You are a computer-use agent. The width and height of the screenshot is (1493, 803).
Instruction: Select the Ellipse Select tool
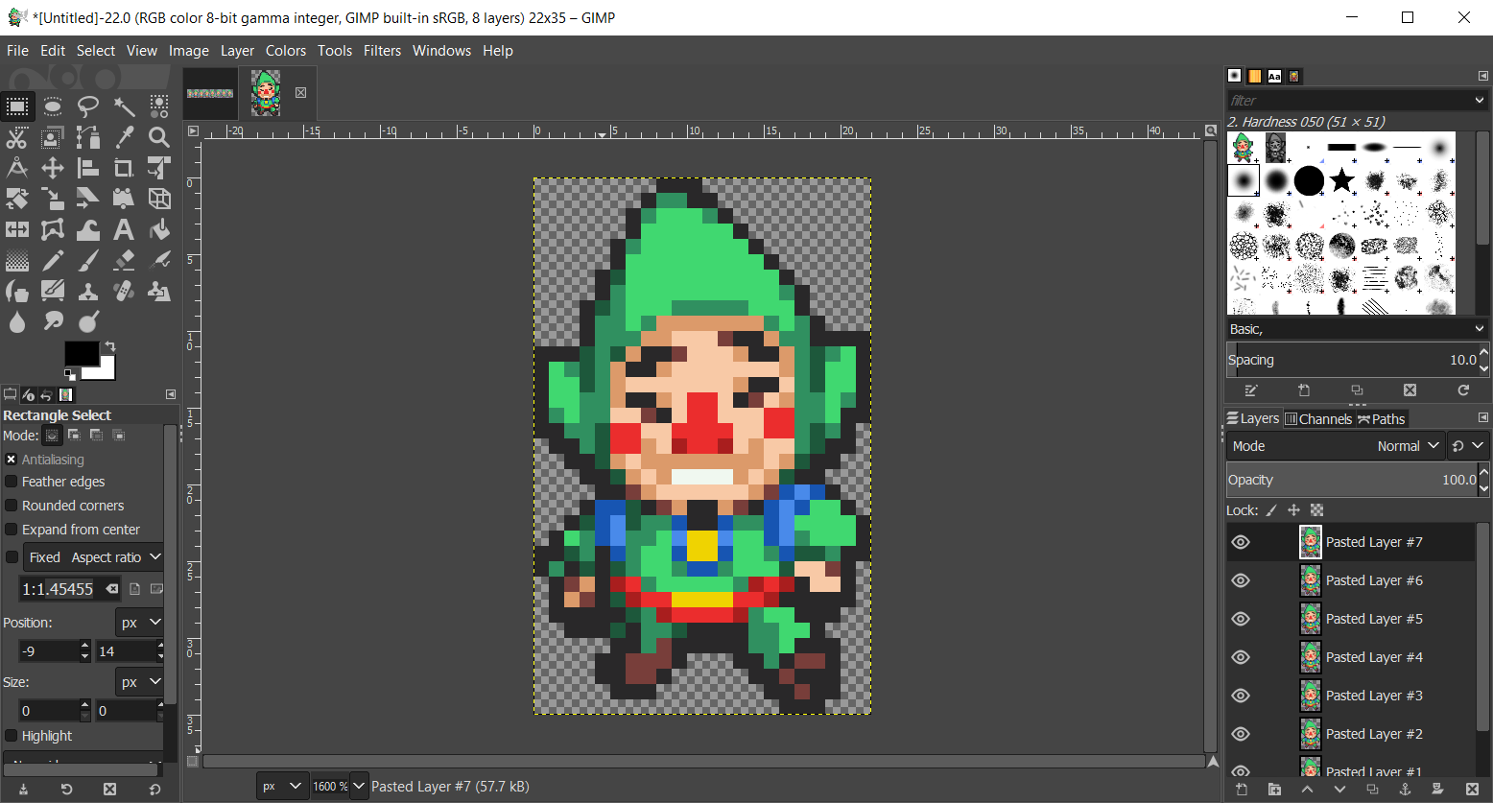[x=53, y=106]
